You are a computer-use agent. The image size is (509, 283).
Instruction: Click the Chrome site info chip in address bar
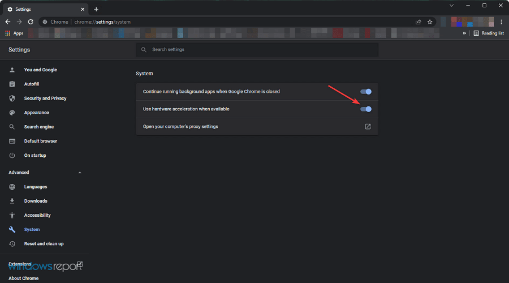click(x=55, y=22)
